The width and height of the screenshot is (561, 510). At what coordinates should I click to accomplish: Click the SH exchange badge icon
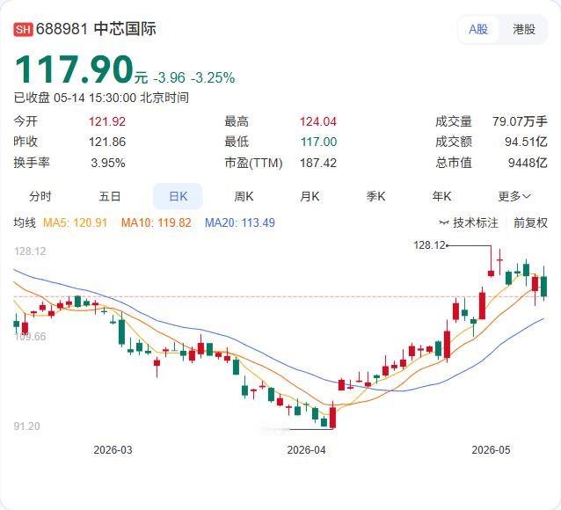point(23,29)
